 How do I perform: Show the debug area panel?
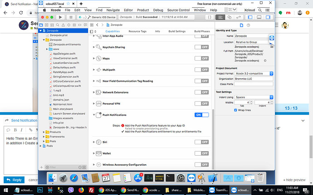(x=259, y=17)
